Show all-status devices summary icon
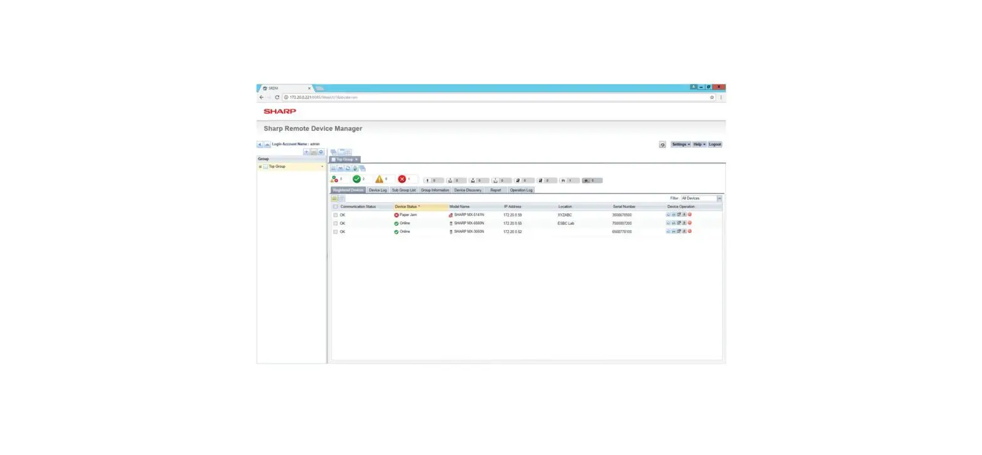982x455 pixels. (334, 180)
